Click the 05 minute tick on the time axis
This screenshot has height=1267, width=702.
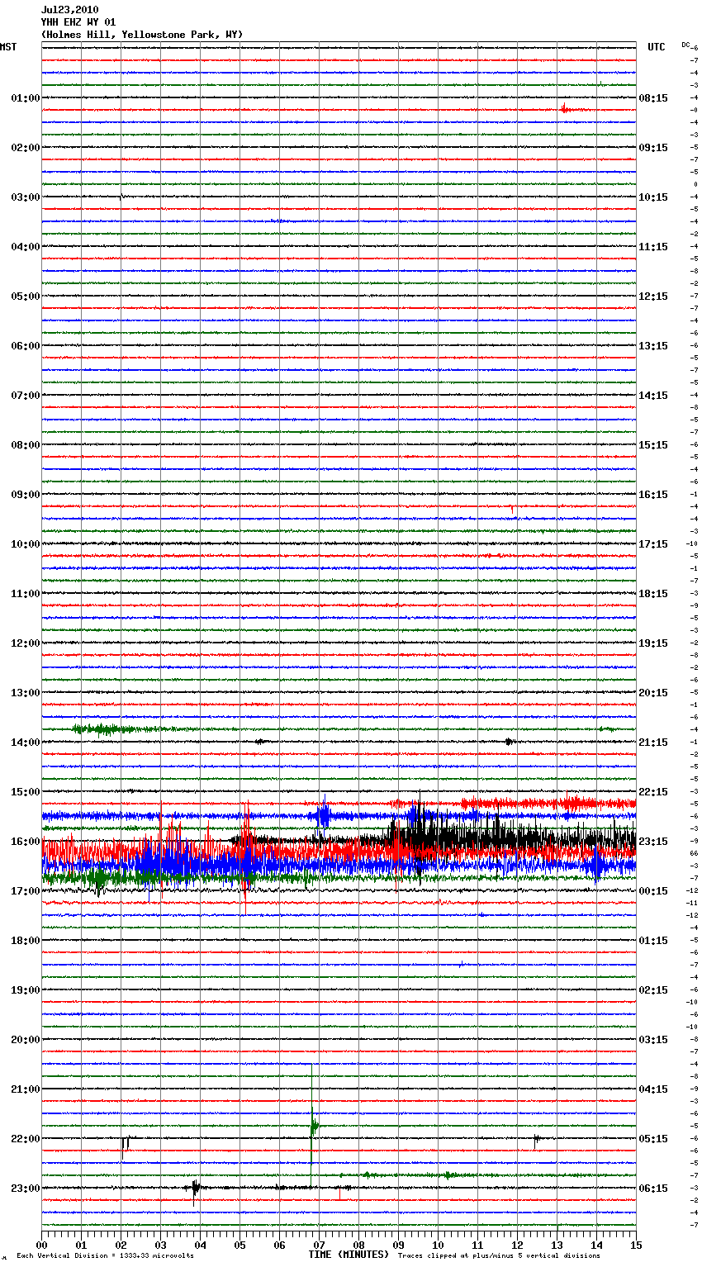240,1244
